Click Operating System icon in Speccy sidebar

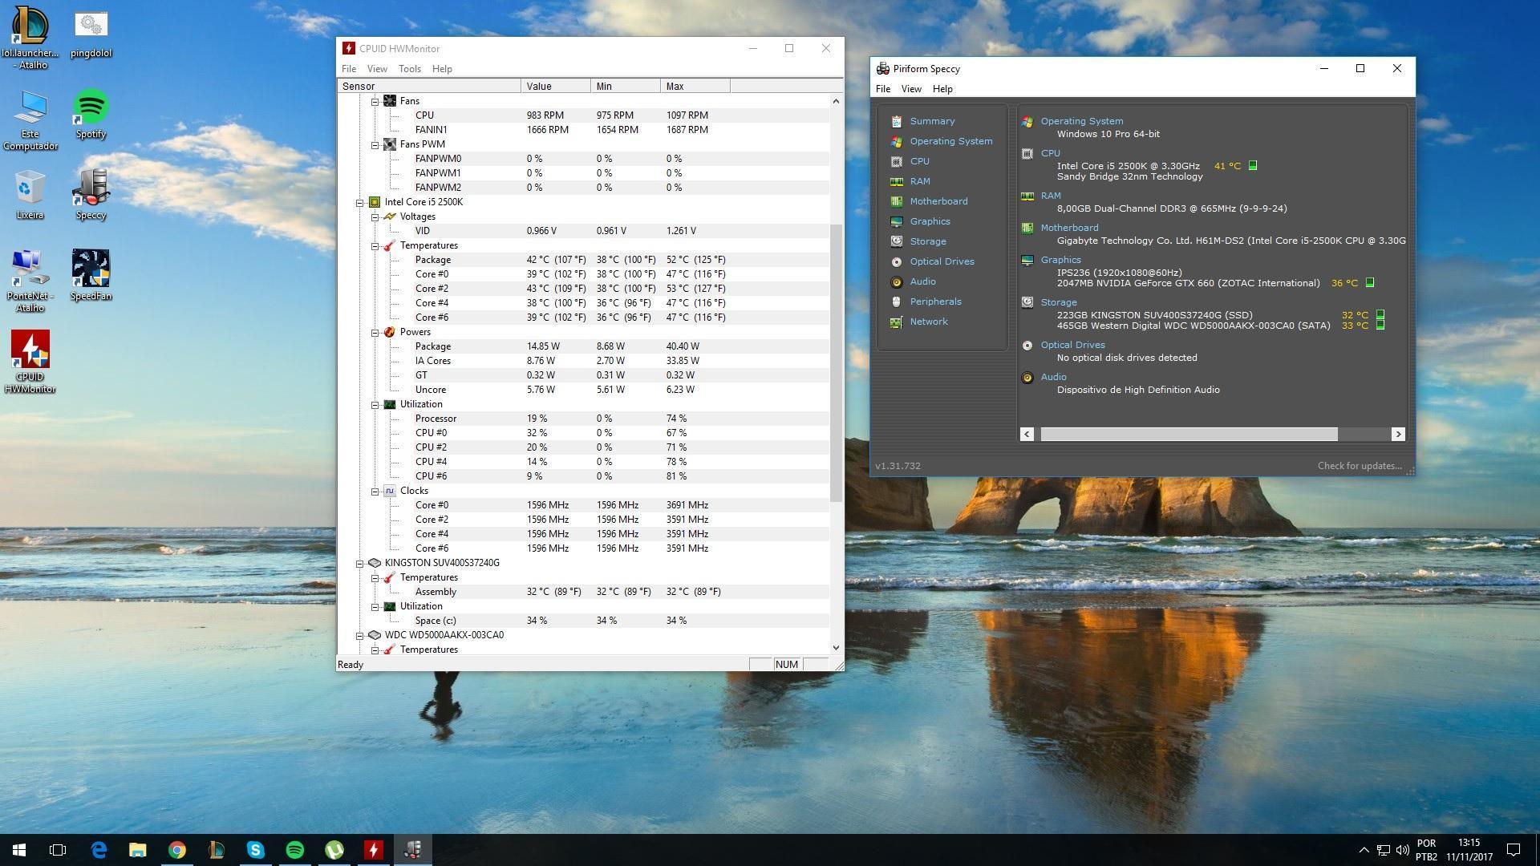coord(897,141)
